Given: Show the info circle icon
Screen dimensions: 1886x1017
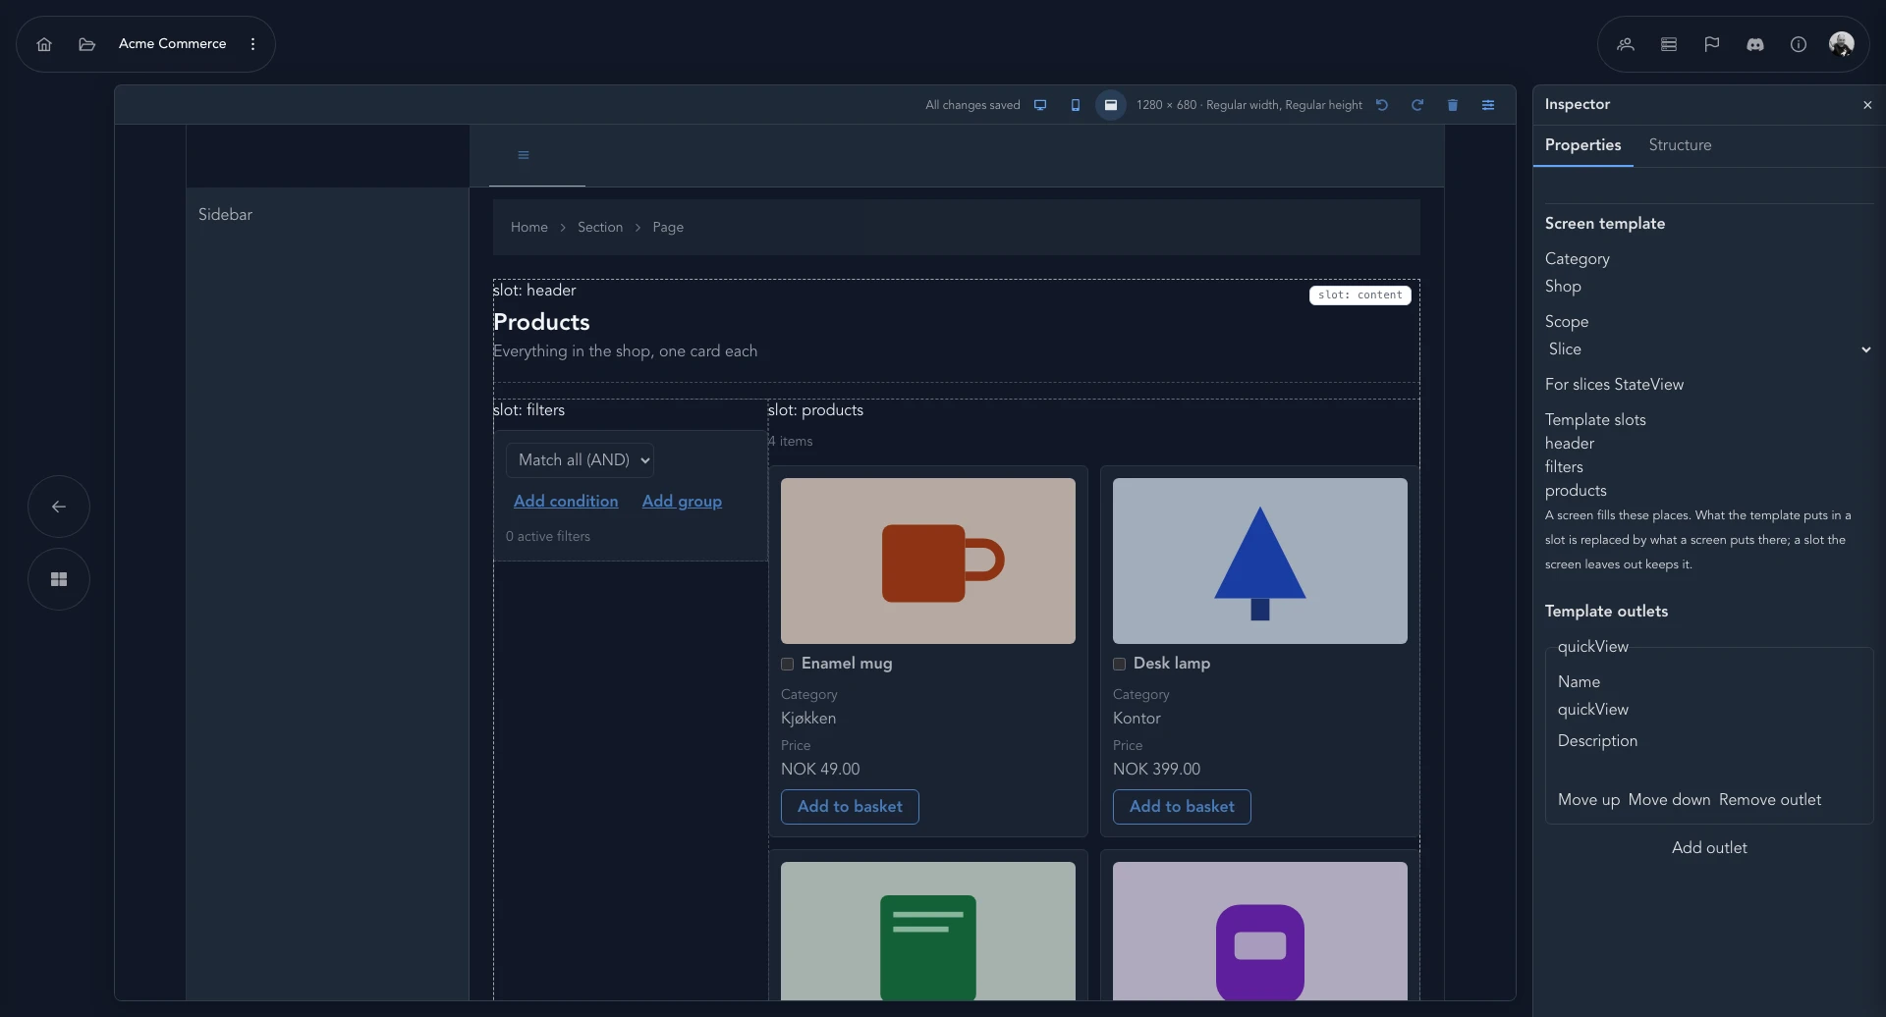Looking at the screenshot, I should [1799, 44].
